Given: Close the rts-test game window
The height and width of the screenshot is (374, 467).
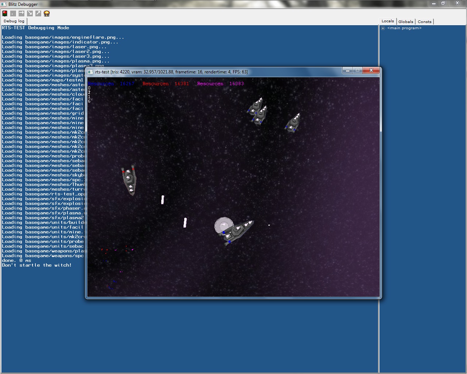Looking at the screenshot, I should 371,70.
